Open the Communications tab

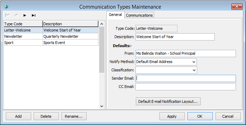pos(139,15)
